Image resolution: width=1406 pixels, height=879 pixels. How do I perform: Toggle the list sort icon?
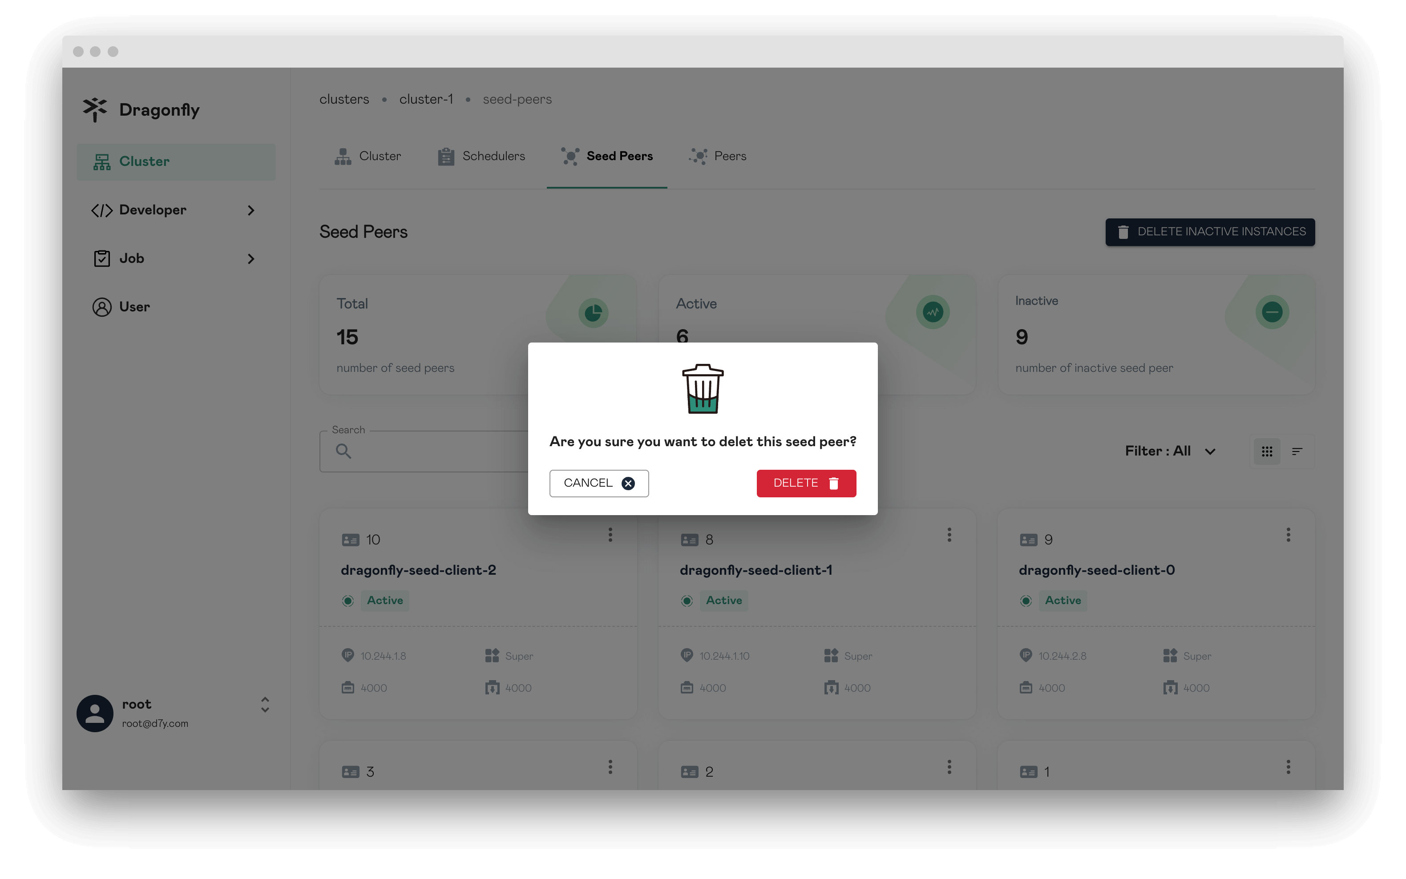1297,452
